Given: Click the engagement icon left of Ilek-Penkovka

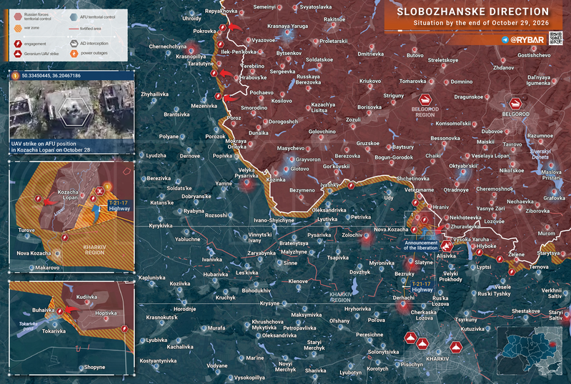Looking at the screenshot, I should pos(220,44).
